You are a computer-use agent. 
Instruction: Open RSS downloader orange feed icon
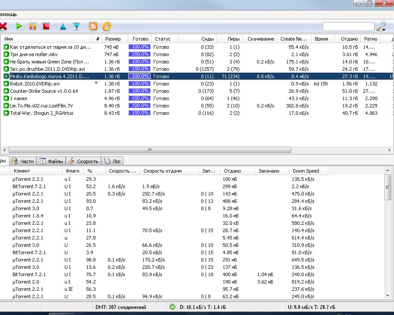click(93, 26)
